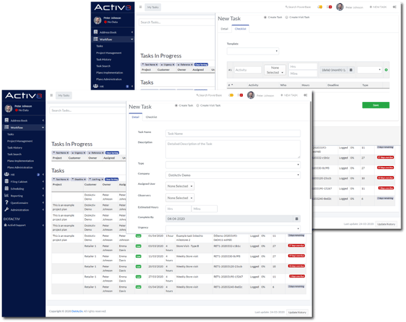Click Task Name input field in front form
The image size is (406, 322).
point(233,134)
